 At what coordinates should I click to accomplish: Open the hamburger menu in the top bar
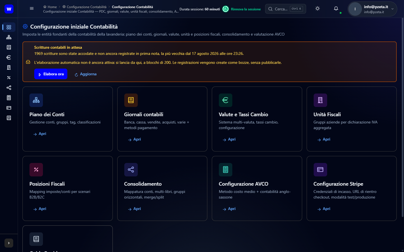click(x=32, y=9)
